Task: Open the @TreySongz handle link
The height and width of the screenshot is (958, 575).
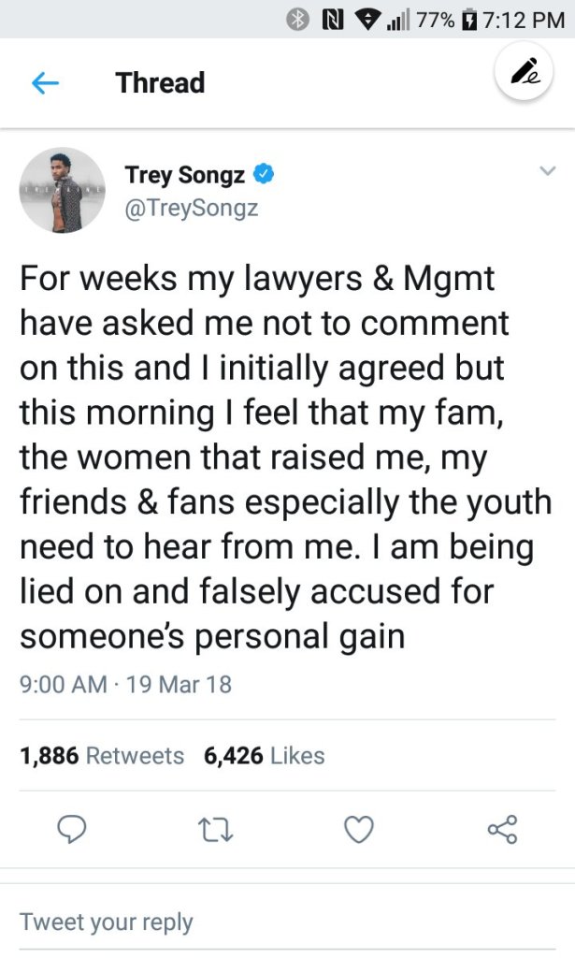Action: 192,208
